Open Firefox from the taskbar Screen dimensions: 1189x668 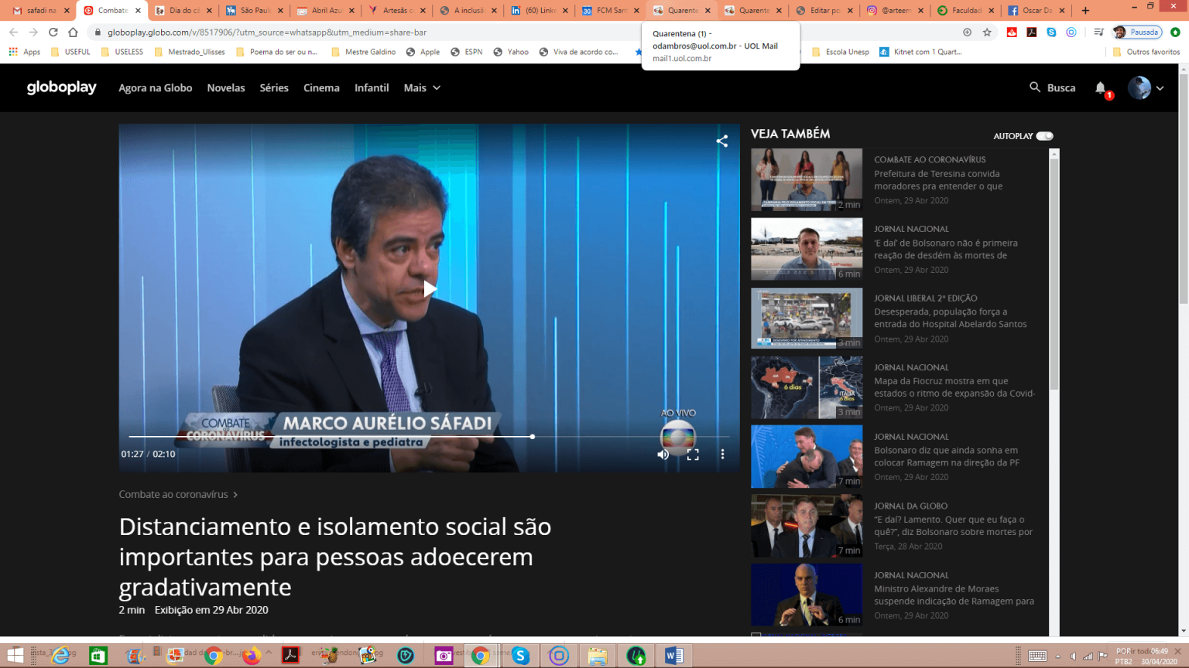pyautogui.click(x=252, y=656)
